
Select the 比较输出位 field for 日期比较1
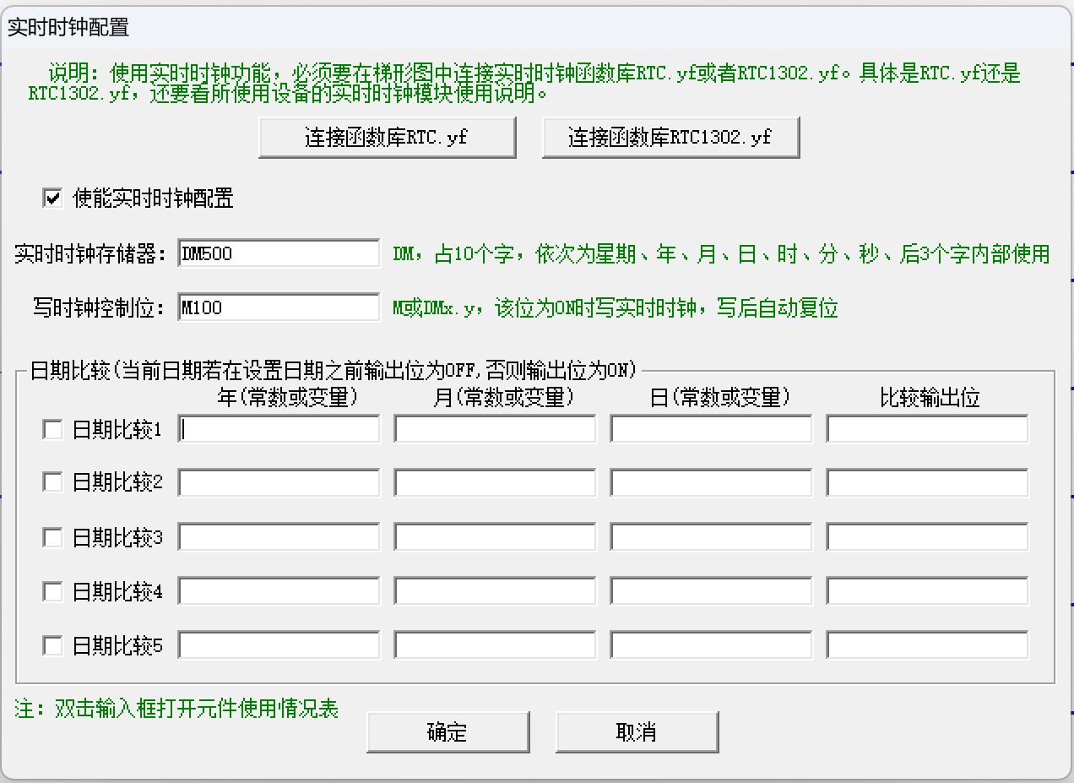pyautogui.click(x=927, y=429)
